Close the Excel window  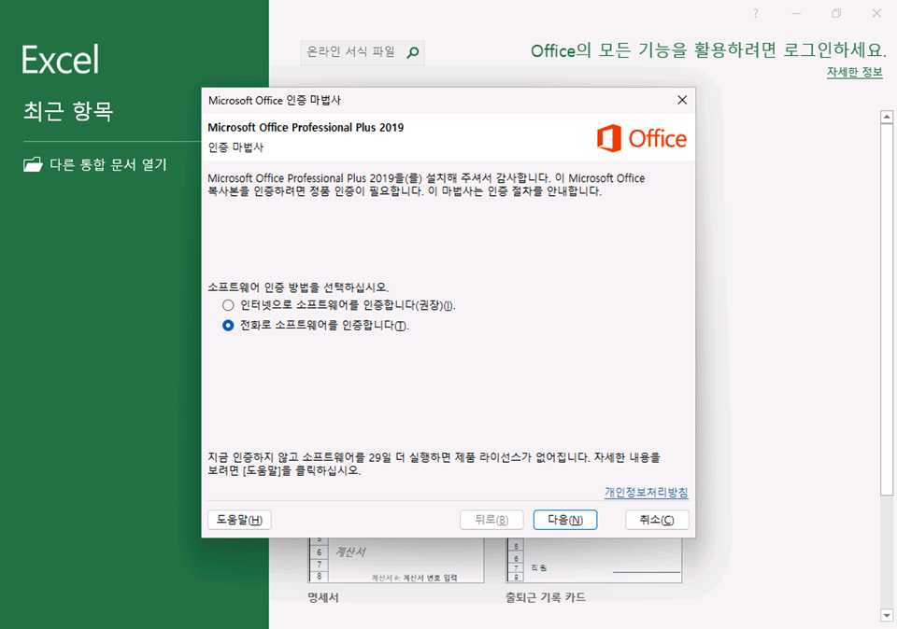(x=876, y=13)
